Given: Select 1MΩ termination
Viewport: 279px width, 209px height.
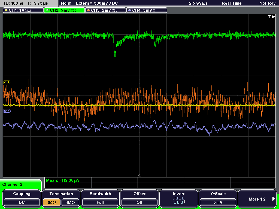Looking at the screenshot, I should click(x=70, y=202).
